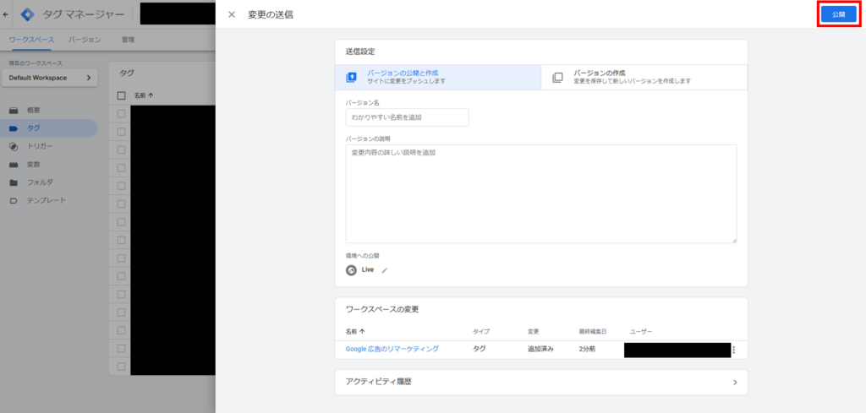
Task: Click the バージョン名 input field
Action: coord(407,117)
